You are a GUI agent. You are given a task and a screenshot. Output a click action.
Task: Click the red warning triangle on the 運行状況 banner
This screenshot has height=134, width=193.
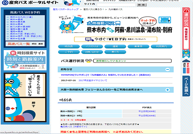186,10
